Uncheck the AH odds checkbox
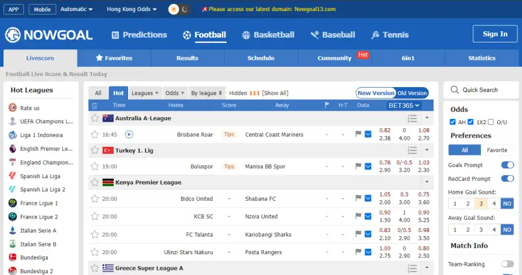This screenshot has height=275, width=522. [452, 122]
